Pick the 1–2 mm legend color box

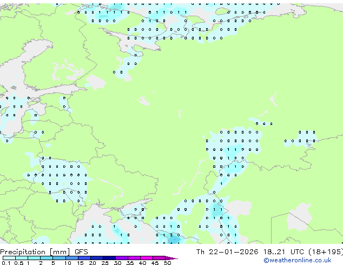coord(34,258)
